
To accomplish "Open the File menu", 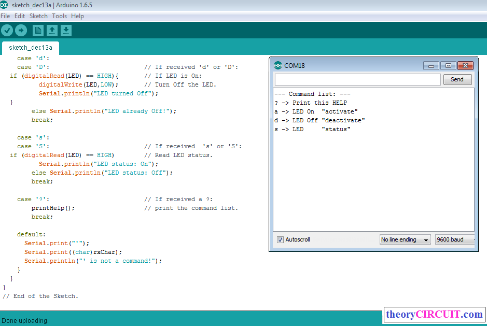I will (5, 16).
